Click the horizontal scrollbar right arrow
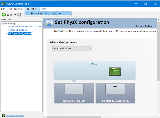This screenshot has width=160, height=118. [x=155, y=117]
